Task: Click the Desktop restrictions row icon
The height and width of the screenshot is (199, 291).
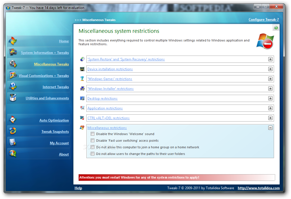Action: coord(82,98)
